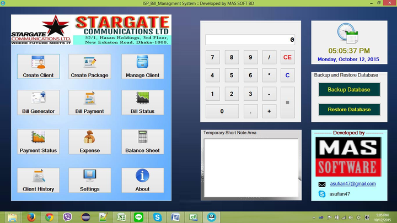Screen dimensions: 397x223
Task: Click the envelope mail icon
Action: tap(322, 184)
